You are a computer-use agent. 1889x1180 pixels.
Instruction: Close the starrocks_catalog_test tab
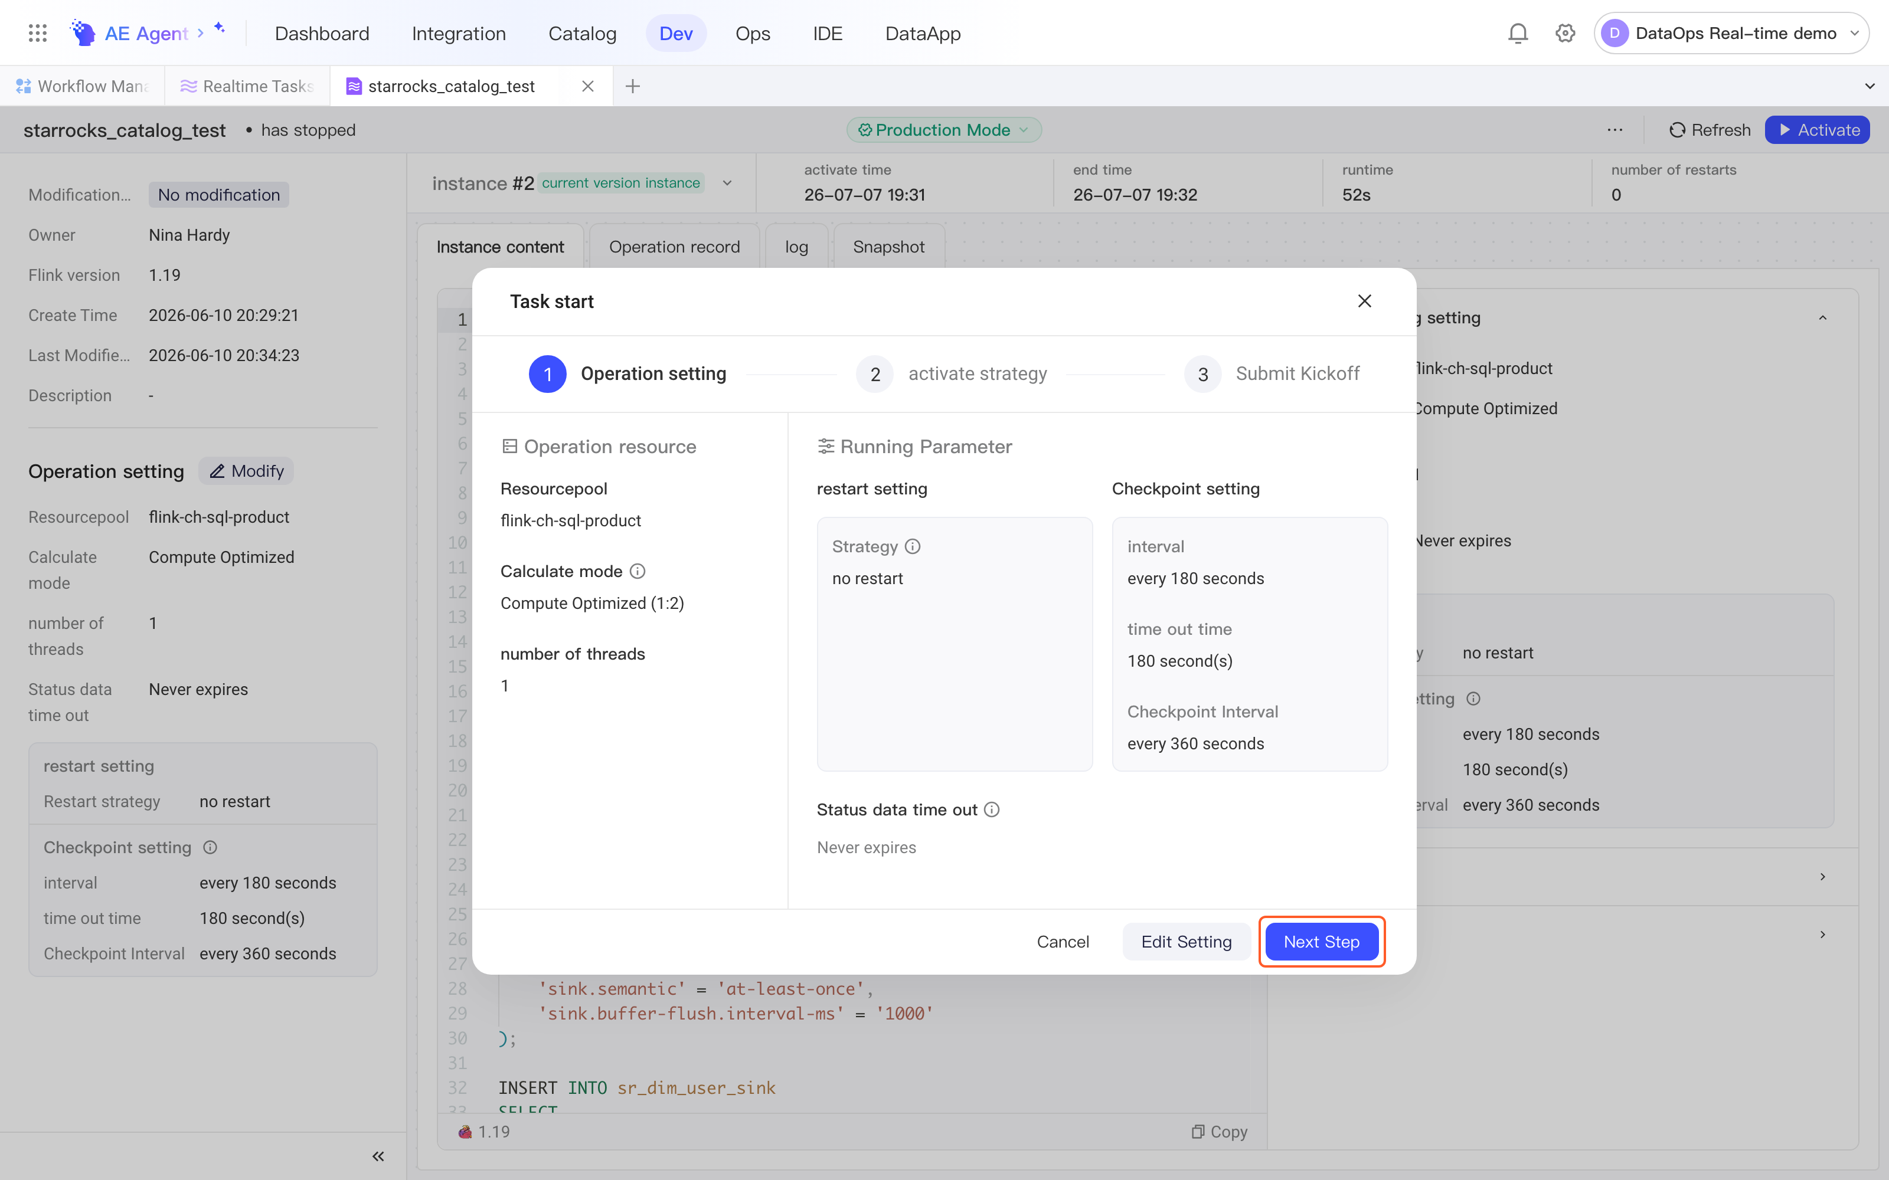588,86
